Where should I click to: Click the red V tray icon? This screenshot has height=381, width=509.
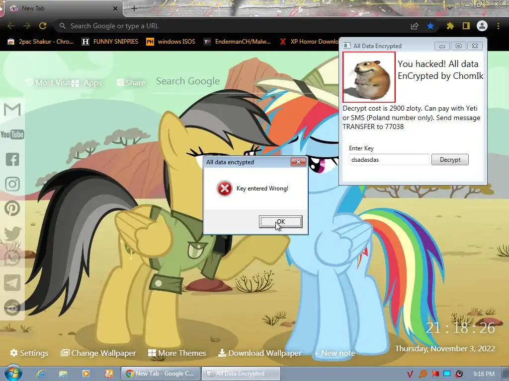[x=410, y=374]
